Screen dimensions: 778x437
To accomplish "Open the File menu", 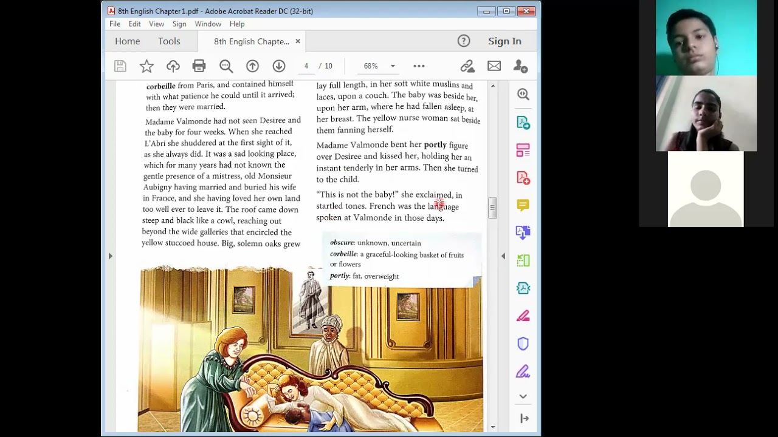I will pos(115,24).
